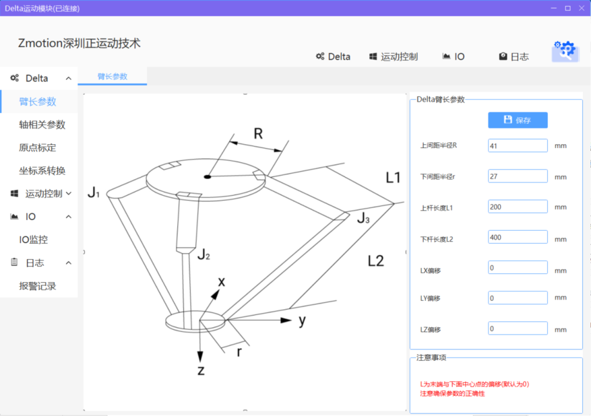This screenshot has height=416, width=591.
Task: Maximize the Delta运动模块 window
Action: click(x=567, y=8)
